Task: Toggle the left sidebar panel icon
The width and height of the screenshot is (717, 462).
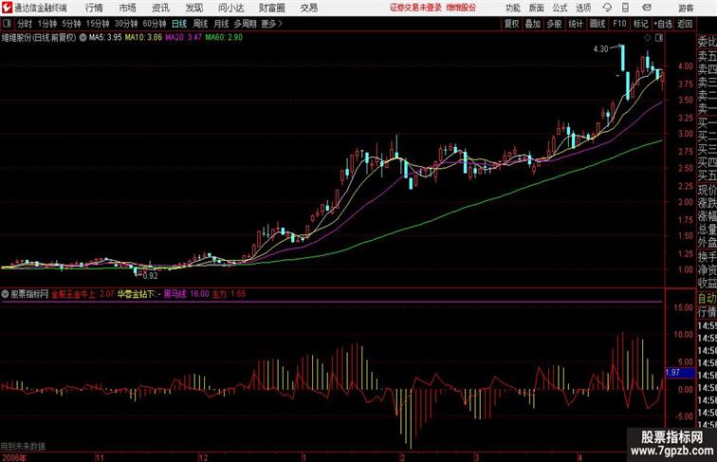Action: pos(7,24)
